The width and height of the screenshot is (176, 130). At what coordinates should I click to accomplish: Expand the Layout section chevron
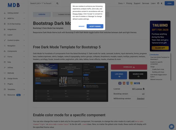point(24,35)
